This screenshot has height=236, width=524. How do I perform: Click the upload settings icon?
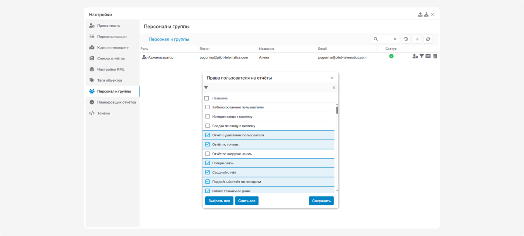[x=420, y=14]
